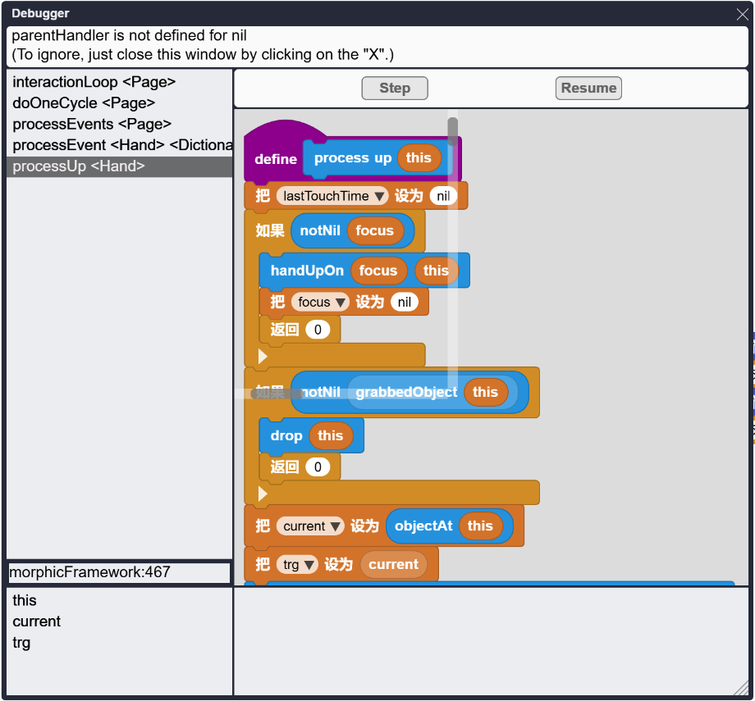
Task: Click the morphicFramework:467 location field
Action: 120,572
